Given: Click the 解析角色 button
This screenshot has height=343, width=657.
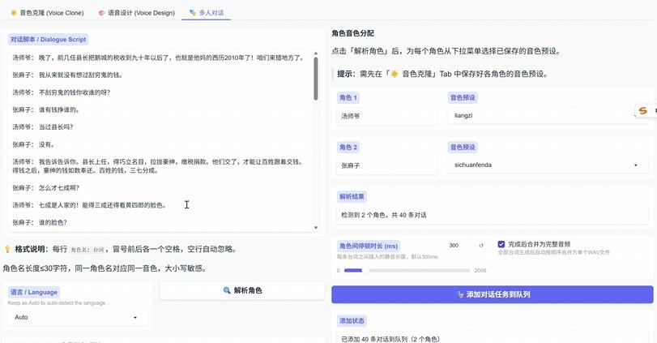Looking at the screenshot, I should coord(242,290).
